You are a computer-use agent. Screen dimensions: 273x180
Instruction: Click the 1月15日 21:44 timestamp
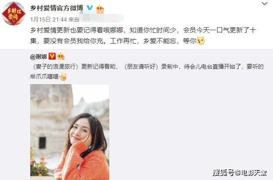pyautogui.click(x=48, y=19)
